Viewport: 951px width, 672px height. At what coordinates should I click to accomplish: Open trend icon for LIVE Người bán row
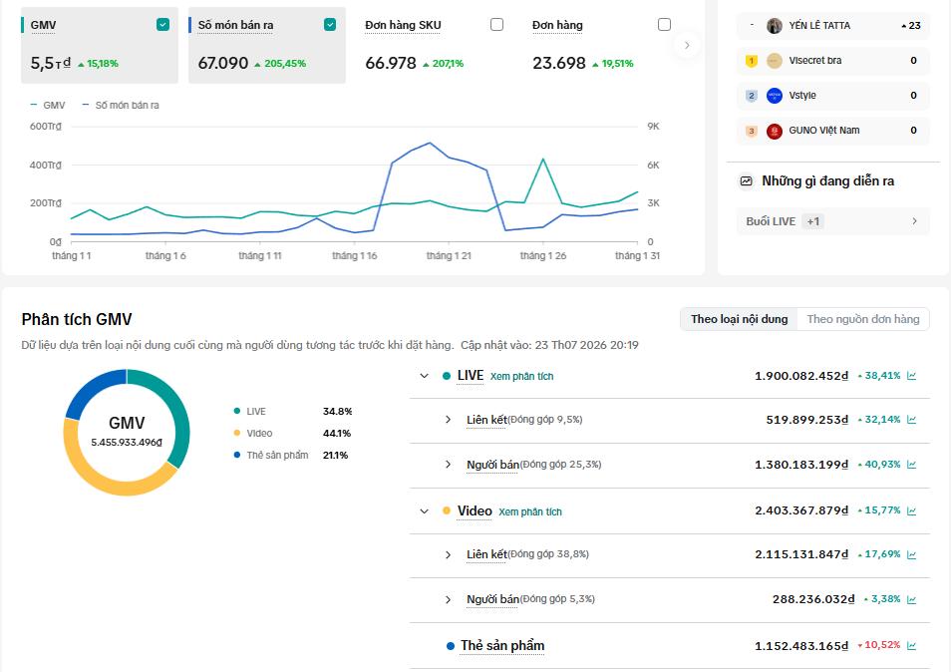click(911, 465)
